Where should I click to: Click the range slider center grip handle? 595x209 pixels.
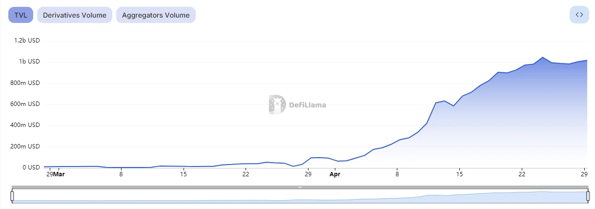tap(300, 187)
